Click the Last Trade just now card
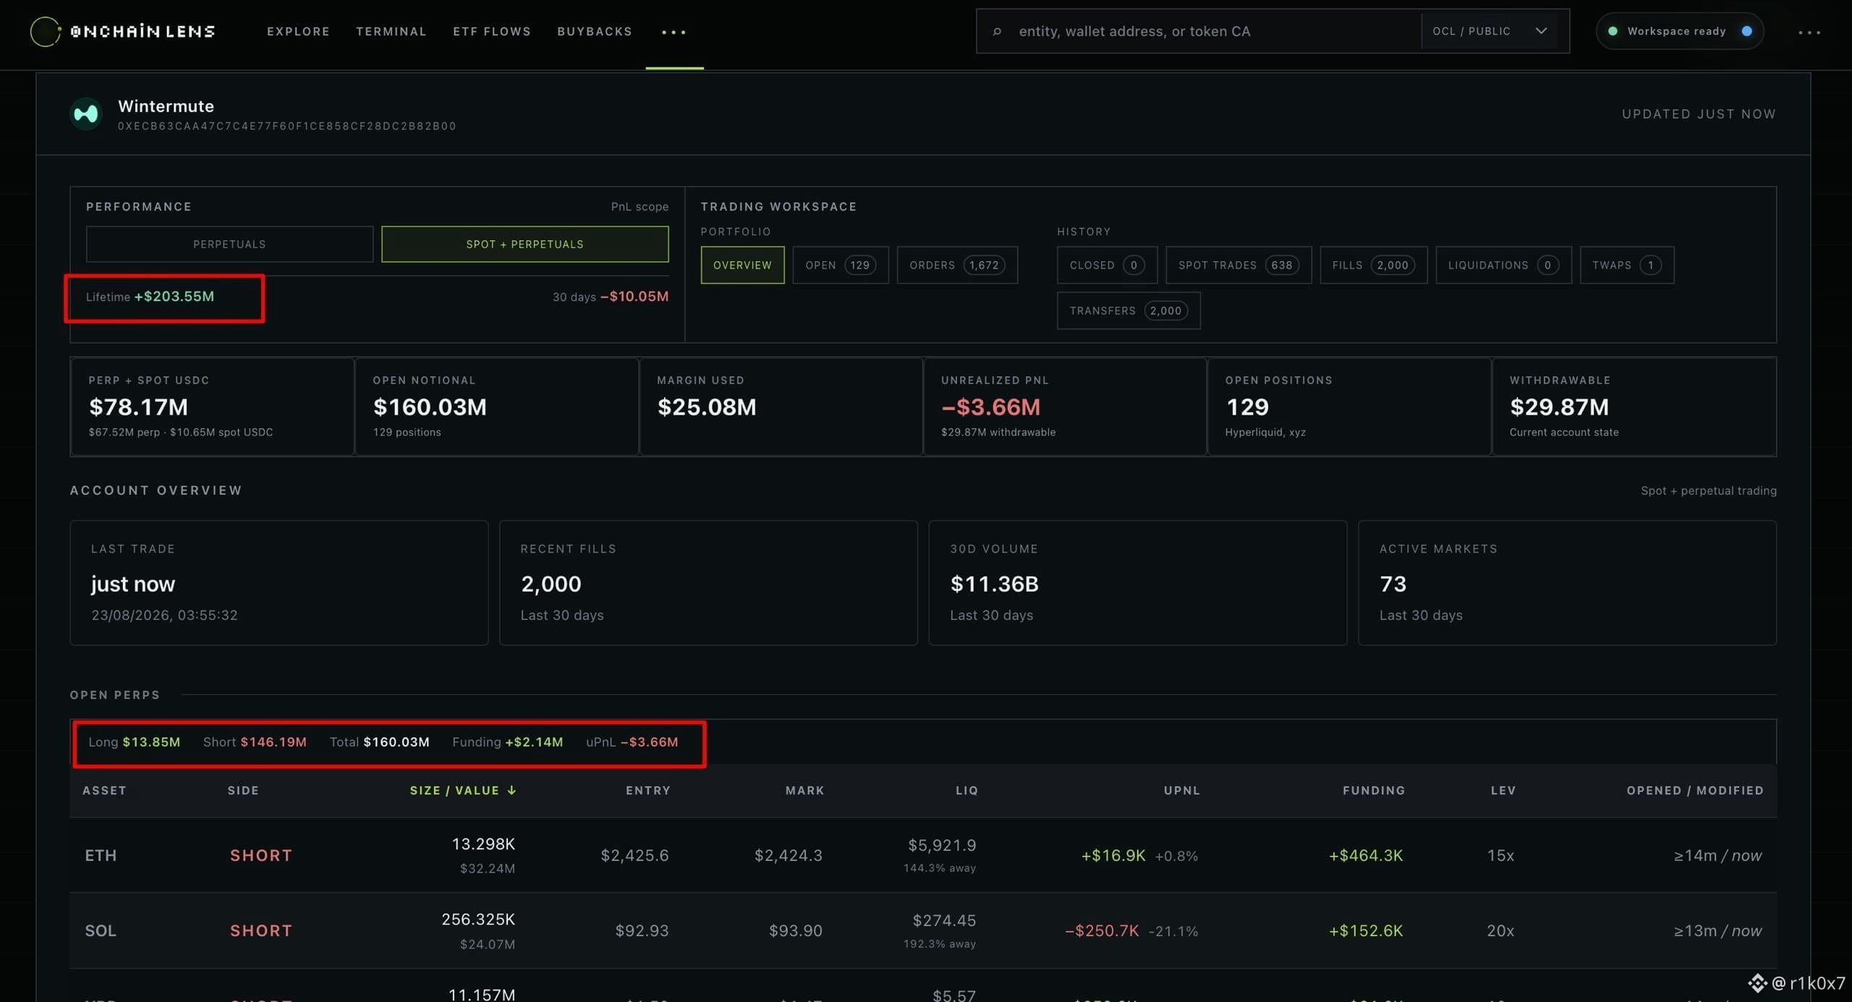The image size is (1852, 1002). (279, 582)
